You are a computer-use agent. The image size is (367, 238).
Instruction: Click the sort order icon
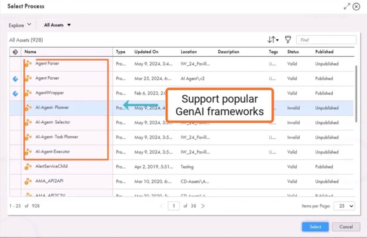(273, 40)
